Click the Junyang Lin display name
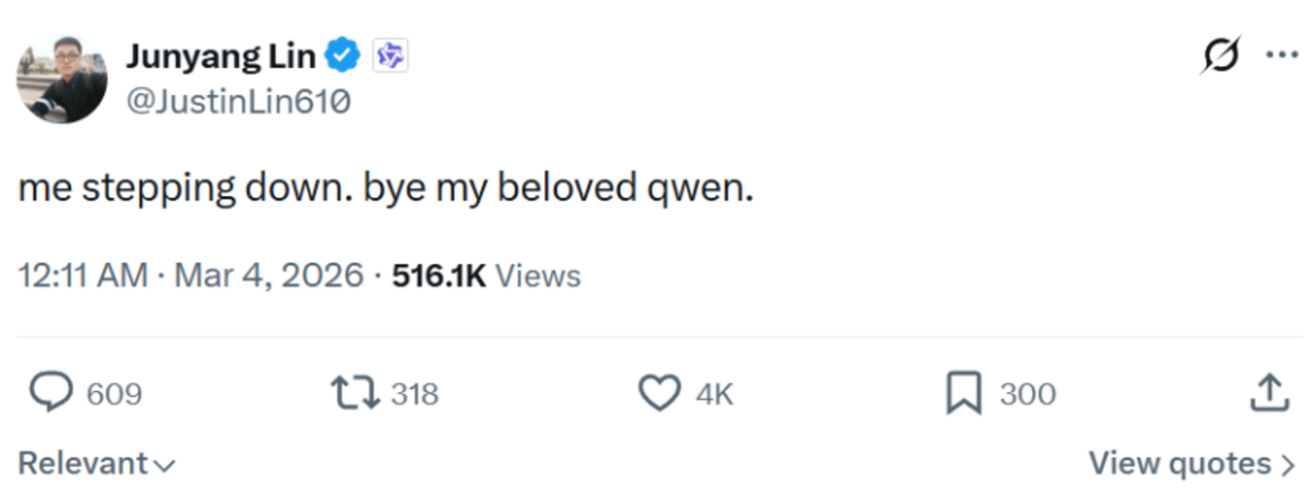This screenshot has width=1311, height=492. [221, 56]
